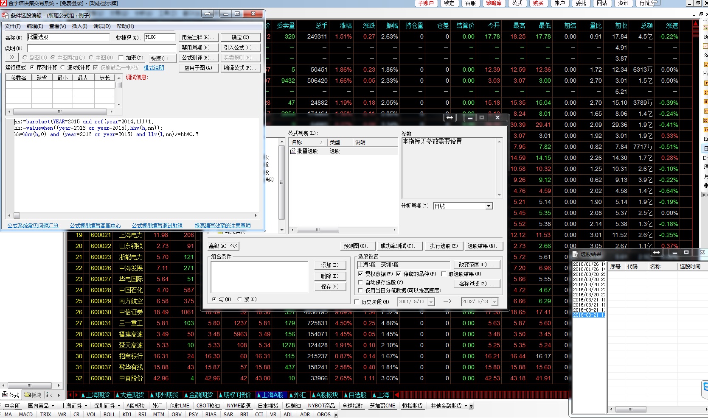Click the parameter table vertical scrollbar
The height and width of the screenshot is (418, 708).
pyautogui.click(x=119, y=91)
